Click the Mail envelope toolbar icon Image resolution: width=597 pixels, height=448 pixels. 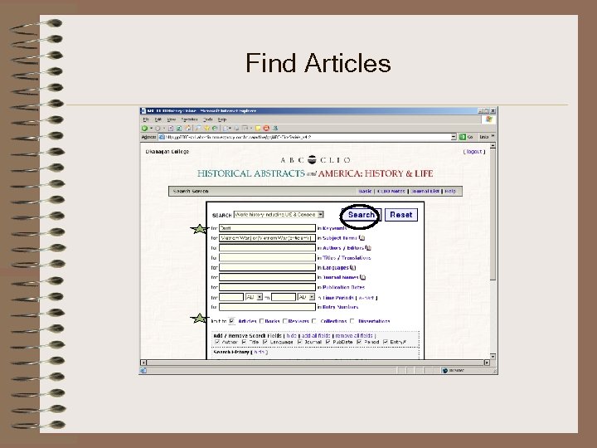tap(225, 129)
